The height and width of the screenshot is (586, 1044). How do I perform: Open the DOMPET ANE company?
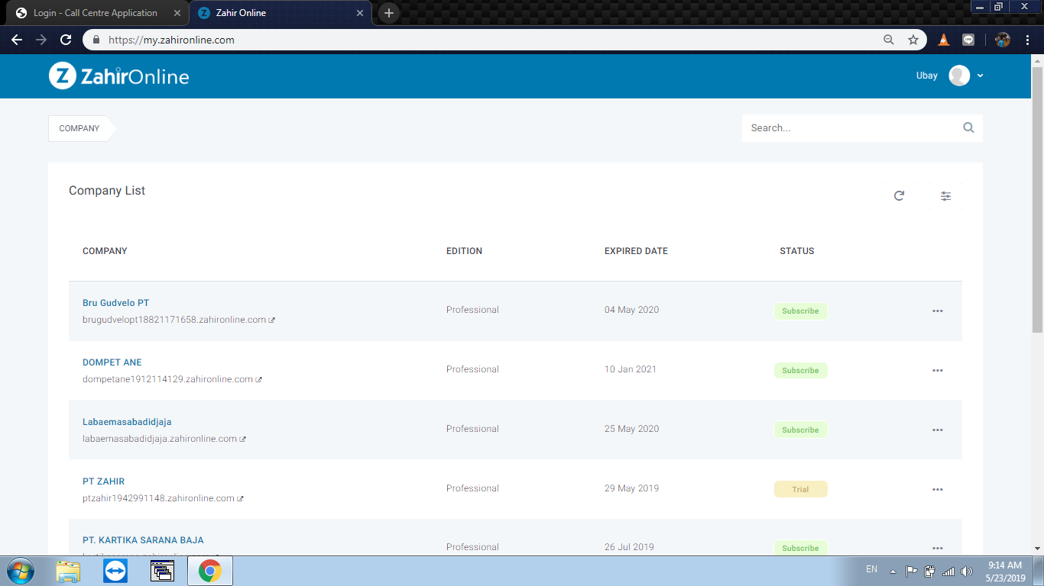[112, 362]
